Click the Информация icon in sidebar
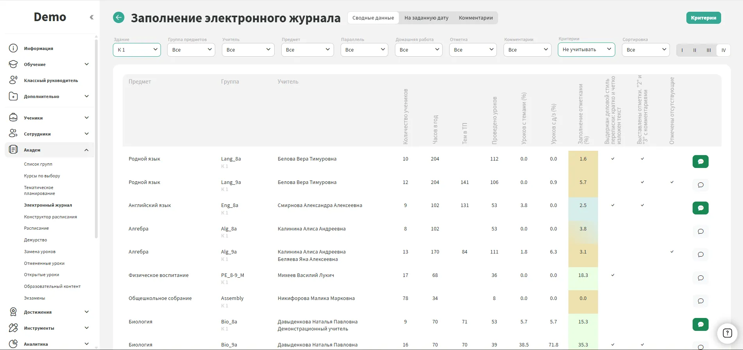743x350 pixels. [x=13, y=48]
